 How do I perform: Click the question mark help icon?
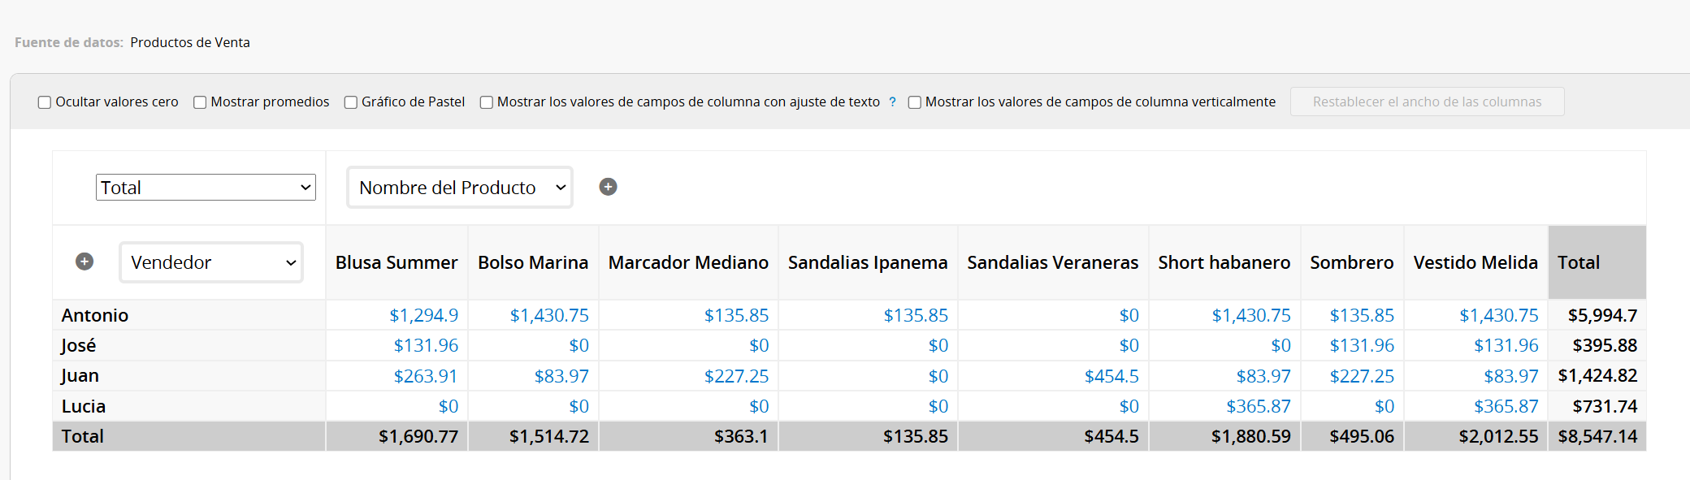tap(892, 102)
